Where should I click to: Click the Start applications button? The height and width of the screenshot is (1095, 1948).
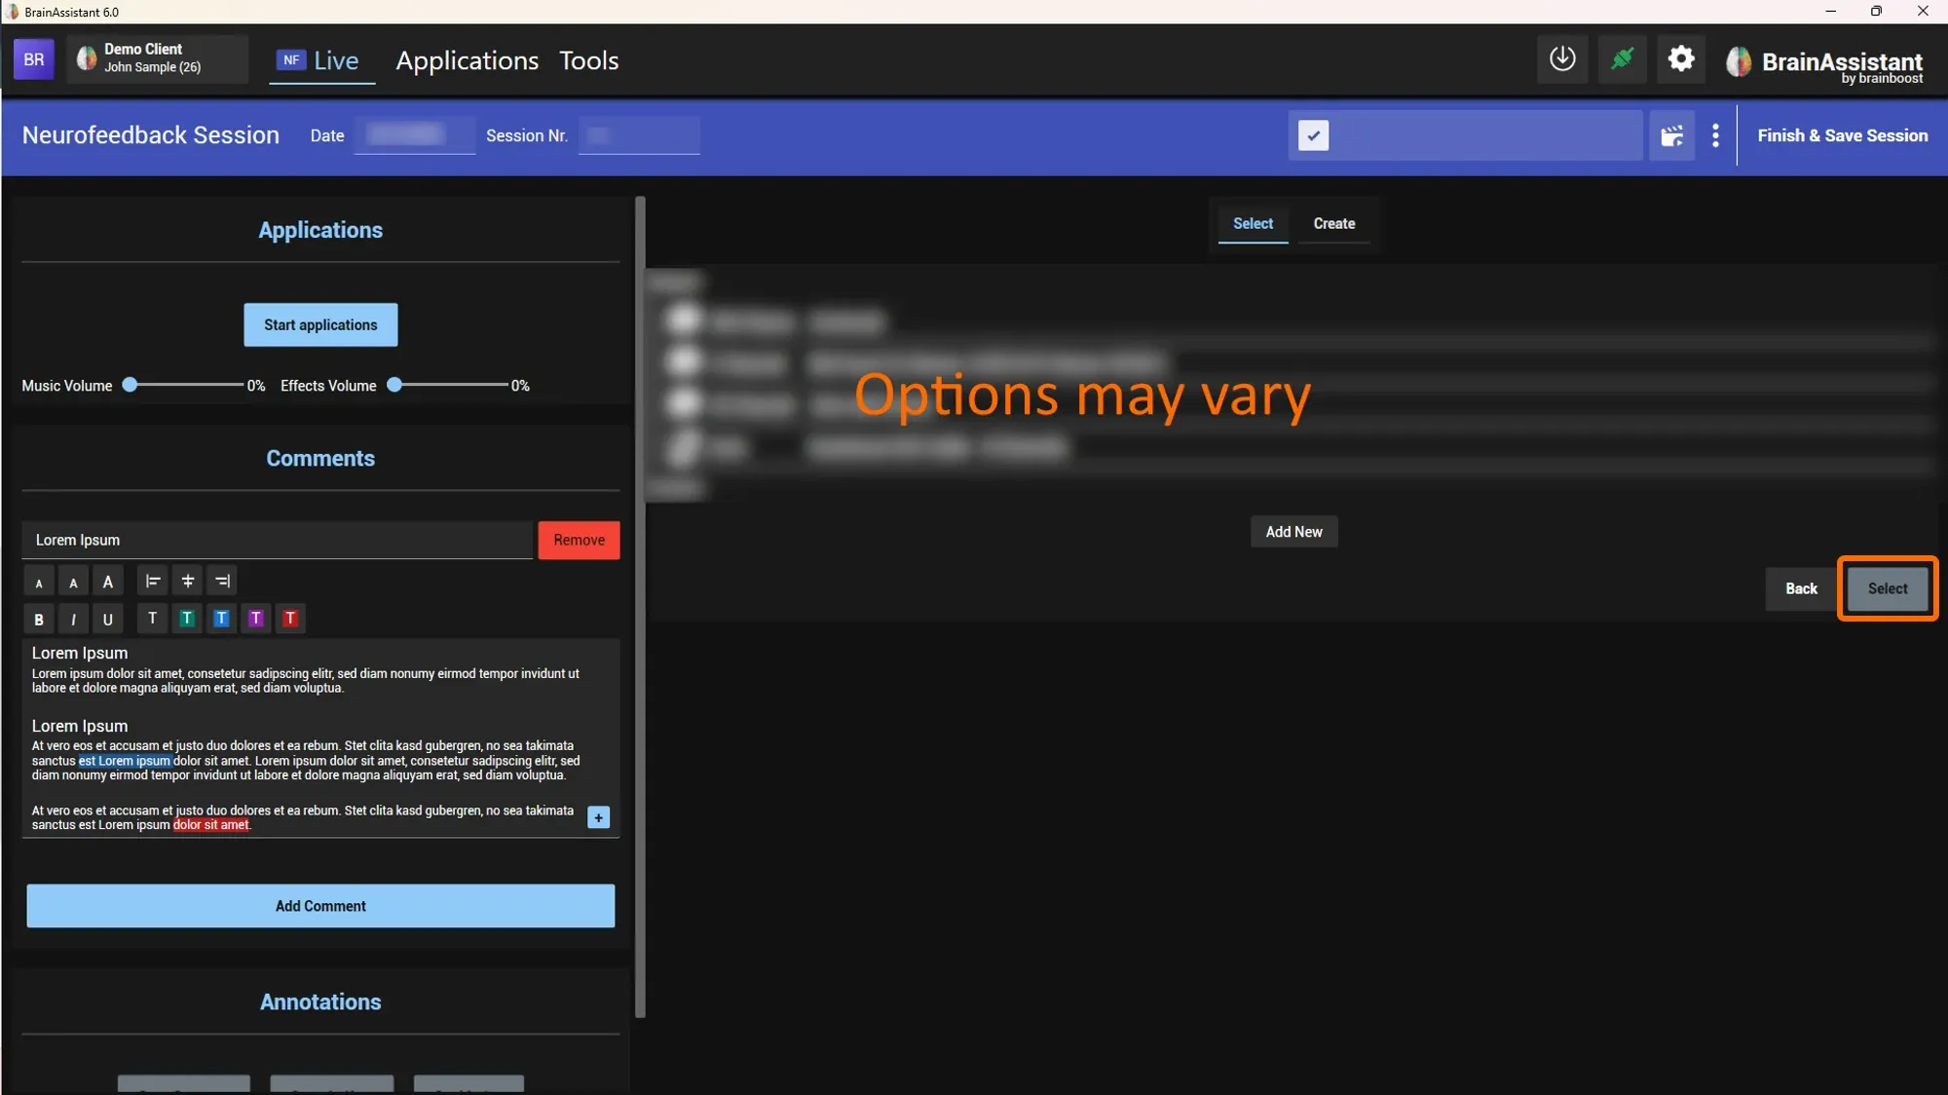(x=320, y=324)
